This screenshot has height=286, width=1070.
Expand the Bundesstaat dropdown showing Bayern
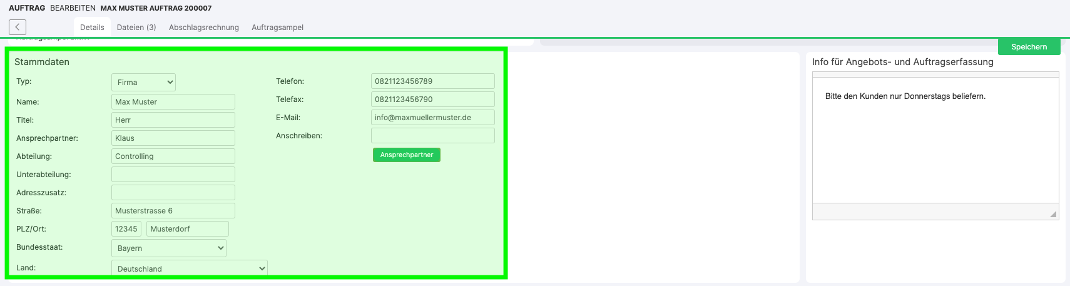168,248
